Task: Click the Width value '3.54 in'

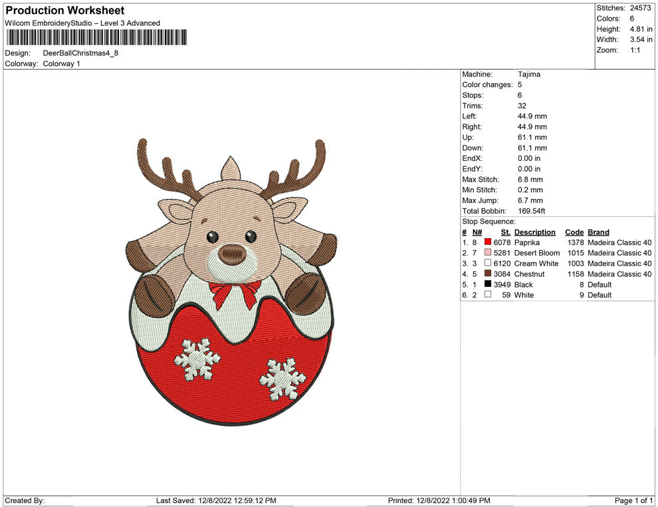Action: point(641,39)
